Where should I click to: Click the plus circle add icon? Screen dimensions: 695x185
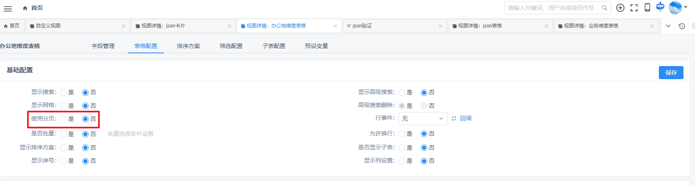pyautogui.click(x=620, y=8)
